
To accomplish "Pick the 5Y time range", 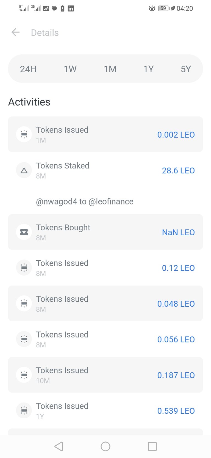I will tap(186, 69).
